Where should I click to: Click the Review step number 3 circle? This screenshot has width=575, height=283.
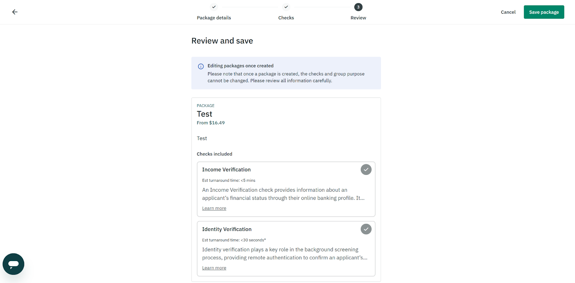pos(358,7)
